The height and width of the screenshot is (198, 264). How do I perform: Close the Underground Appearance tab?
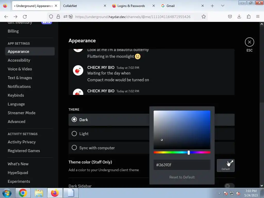[x=56, y=6]
